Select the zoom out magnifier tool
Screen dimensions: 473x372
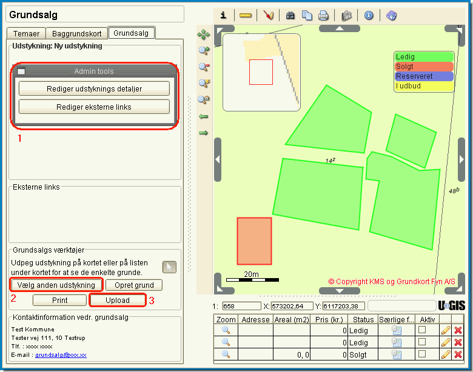204,67
